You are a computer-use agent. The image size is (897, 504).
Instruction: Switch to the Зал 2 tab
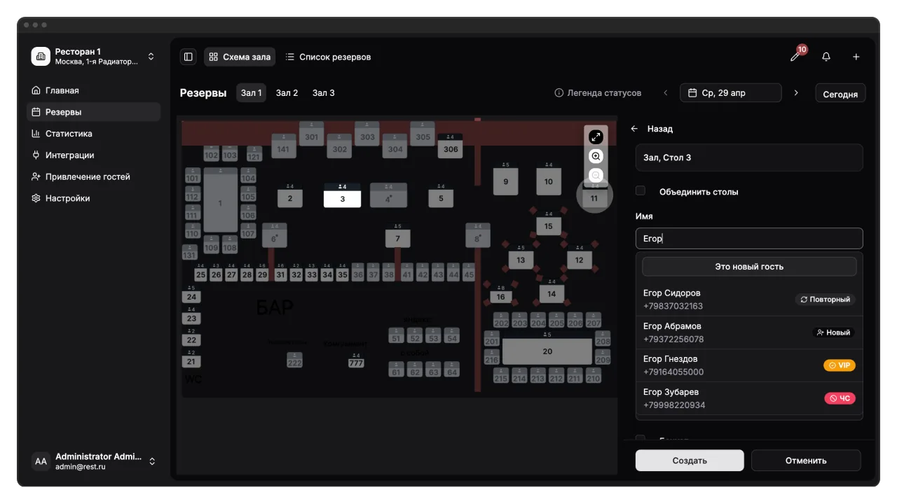(287, 93)
